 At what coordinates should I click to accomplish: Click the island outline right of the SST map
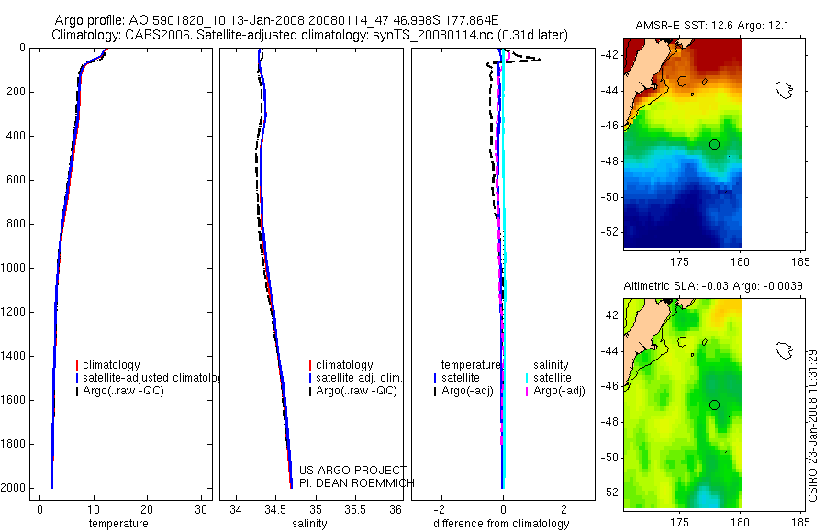pos(784,90)
